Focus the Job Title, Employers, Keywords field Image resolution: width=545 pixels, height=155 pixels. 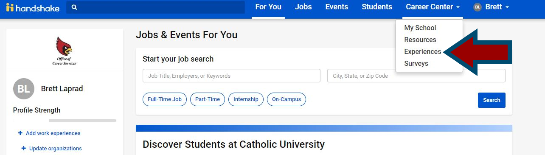(x=231, y=76)
